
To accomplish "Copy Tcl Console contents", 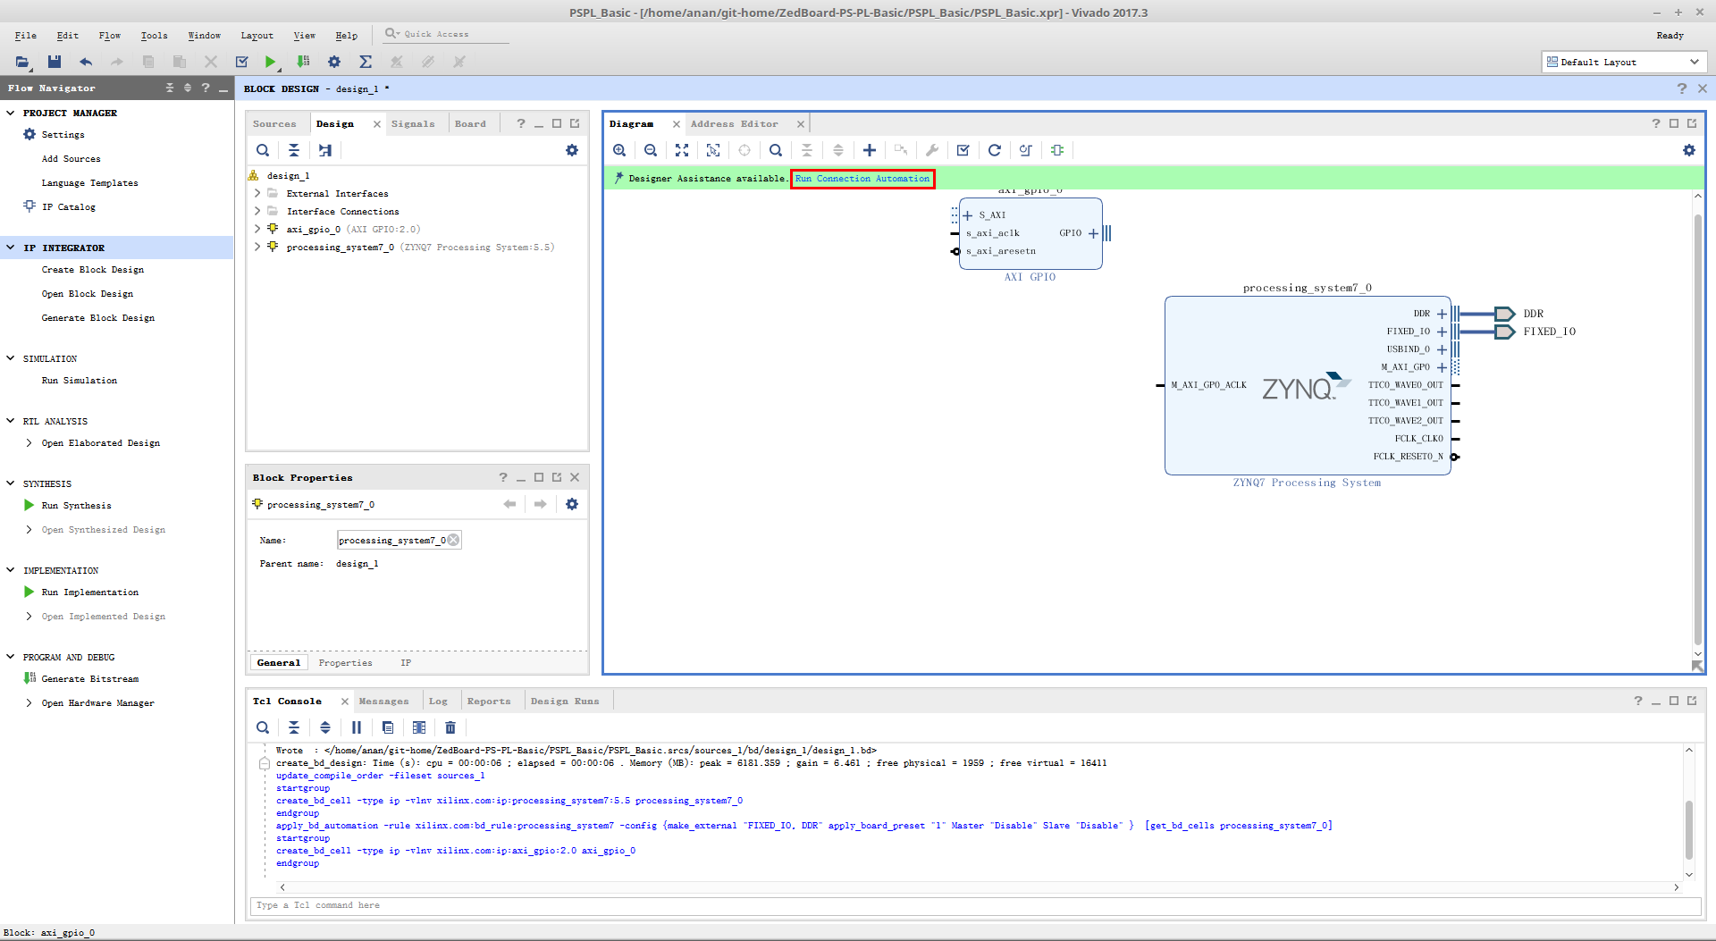I will (388, 727).
